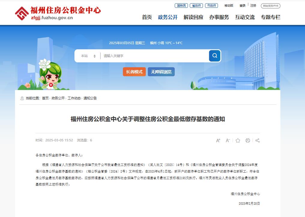The image size is (305, 217).
Task: Click the Fuzhou housing fund center logo
Action: click(58, 13)
